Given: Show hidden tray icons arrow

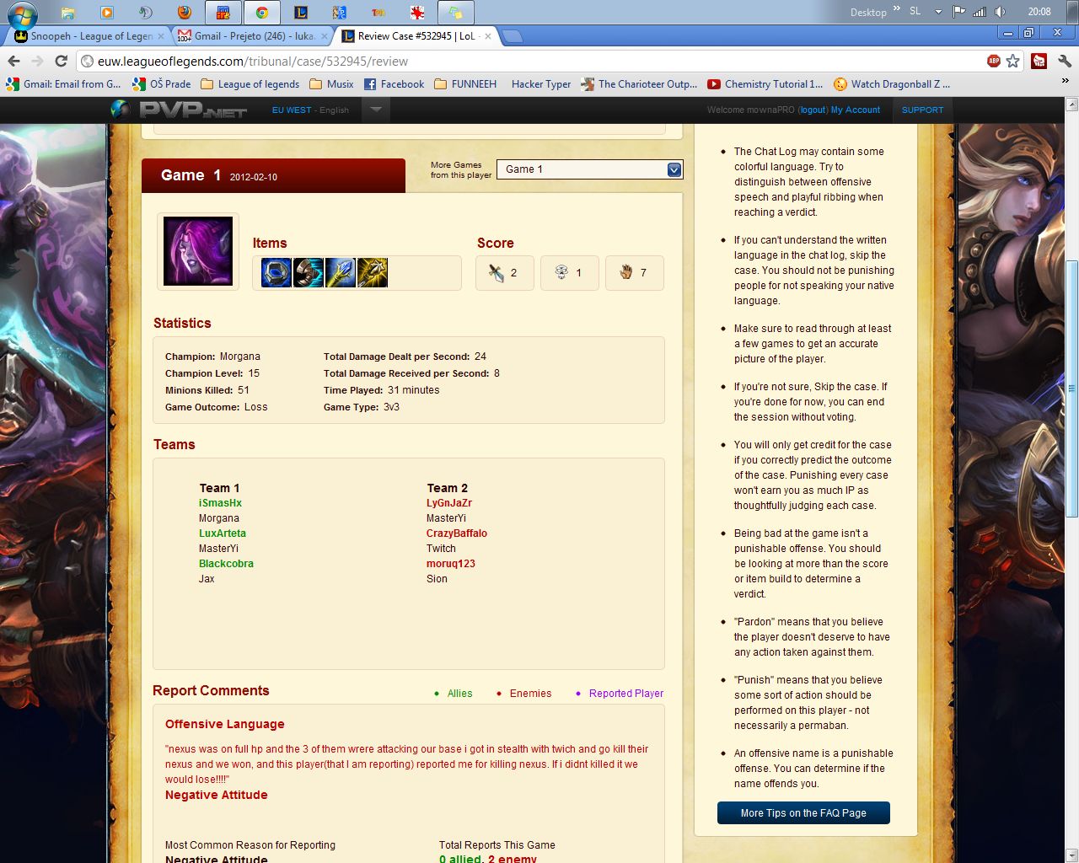Looking at the screenshot, I should [x=938, y=12].
